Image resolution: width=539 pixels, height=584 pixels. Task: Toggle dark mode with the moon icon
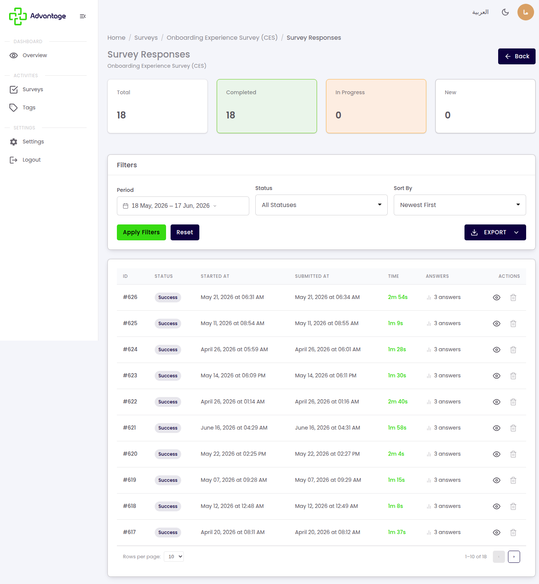[505, 12]
